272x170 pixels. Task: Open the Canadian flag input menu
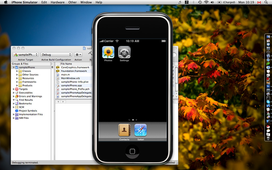tap(259, 2)
